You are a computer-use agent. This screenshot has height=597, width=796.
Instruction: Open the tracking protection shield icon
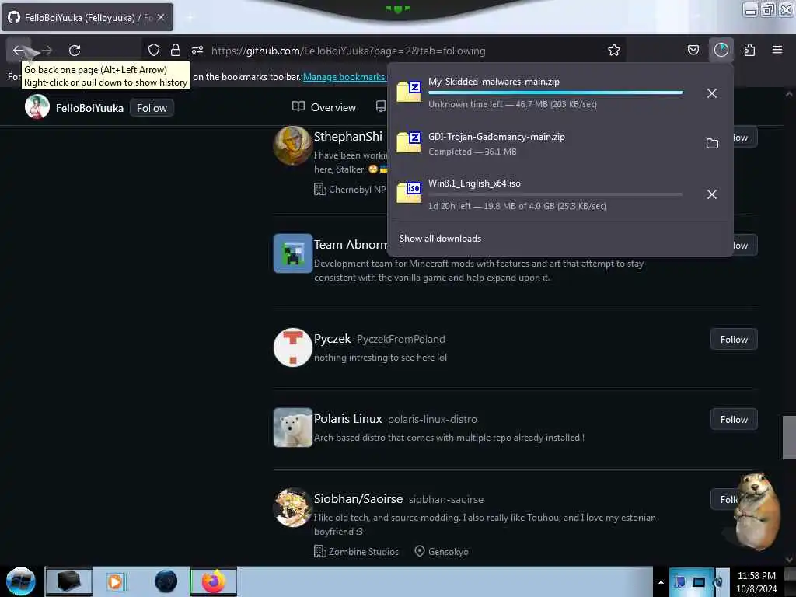tap(154, 50)
